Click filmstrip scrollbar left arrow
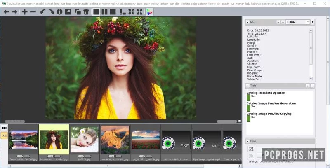This screenshot has height=168, width=330. click(x=9, y=166)
